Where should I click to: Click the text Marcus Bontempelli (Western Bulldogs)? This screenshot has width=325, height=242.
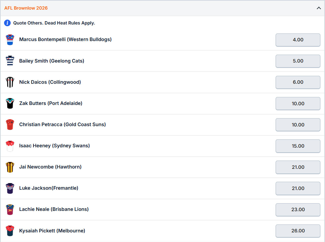[65, 39]
